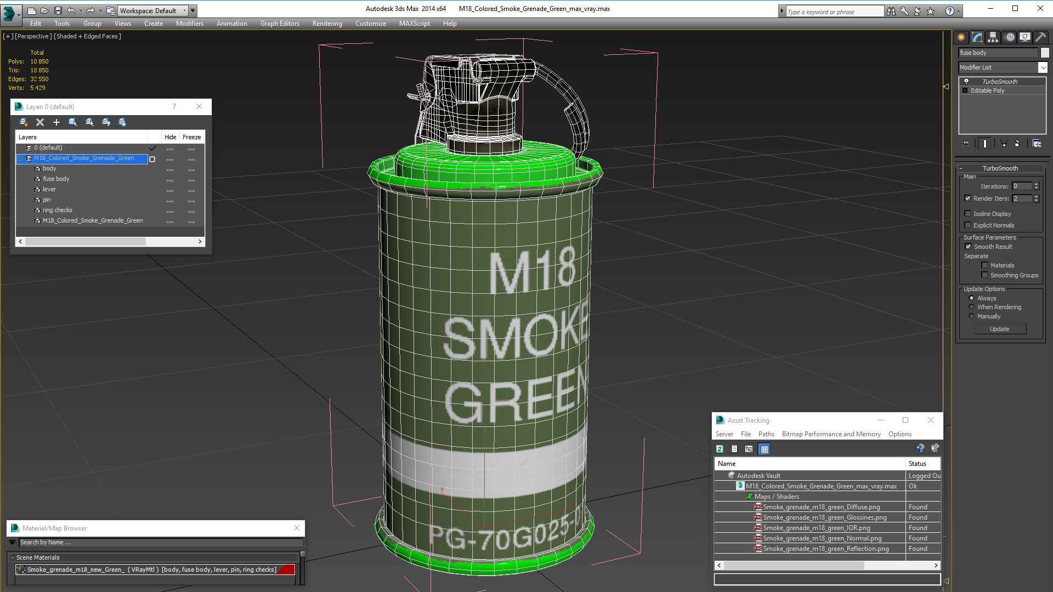The width and height of the screenshot is (1053, 592).
Task: Click the New Scene icon
Action: pos(32,10)
